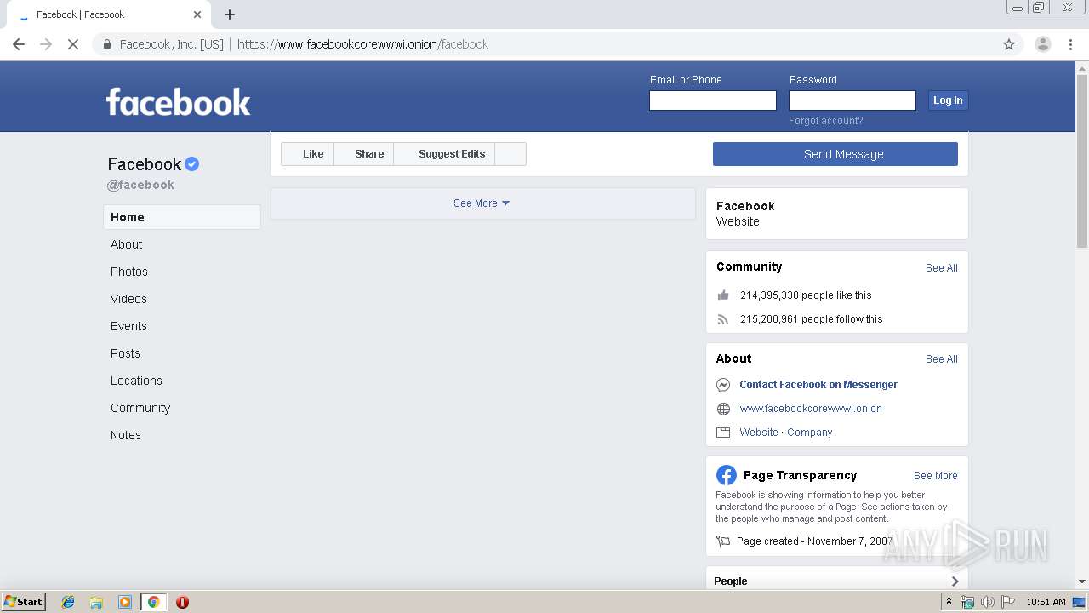Click the 214,395,338 people like this text
The width and height of the screenshot is (1089, 613).
pyautogui.click(x=806, y=295)
